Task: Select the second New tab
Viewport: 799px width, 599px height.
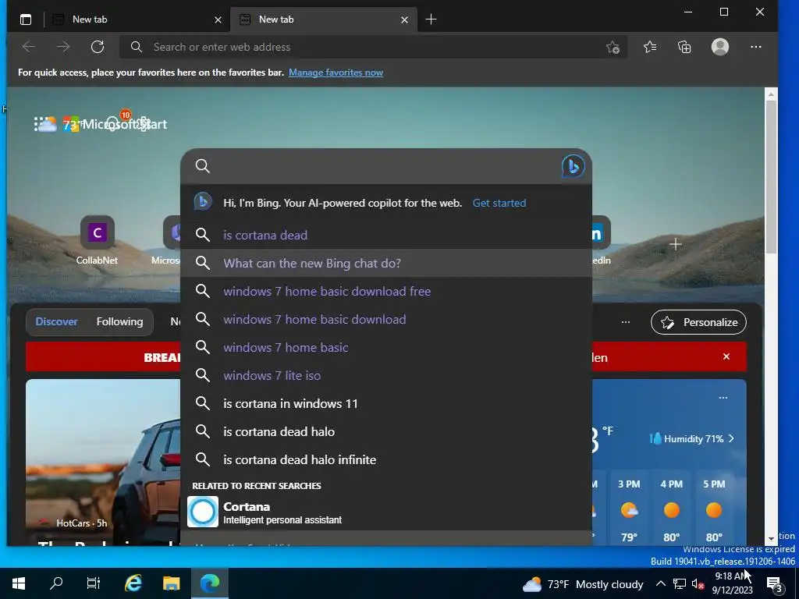Action: [323, 19]
